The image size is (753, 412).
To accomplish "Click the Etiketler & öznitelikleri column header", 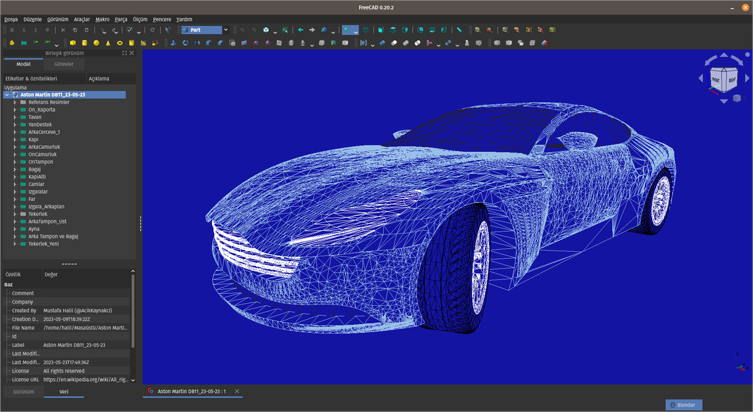I will coord(44,79).
